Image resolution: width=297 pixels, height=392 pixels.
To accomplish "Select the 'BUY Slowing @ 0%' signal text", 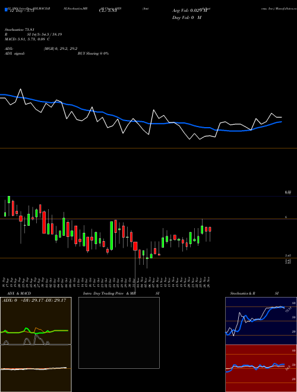I will pyautogui.click(x=93, y=53).
